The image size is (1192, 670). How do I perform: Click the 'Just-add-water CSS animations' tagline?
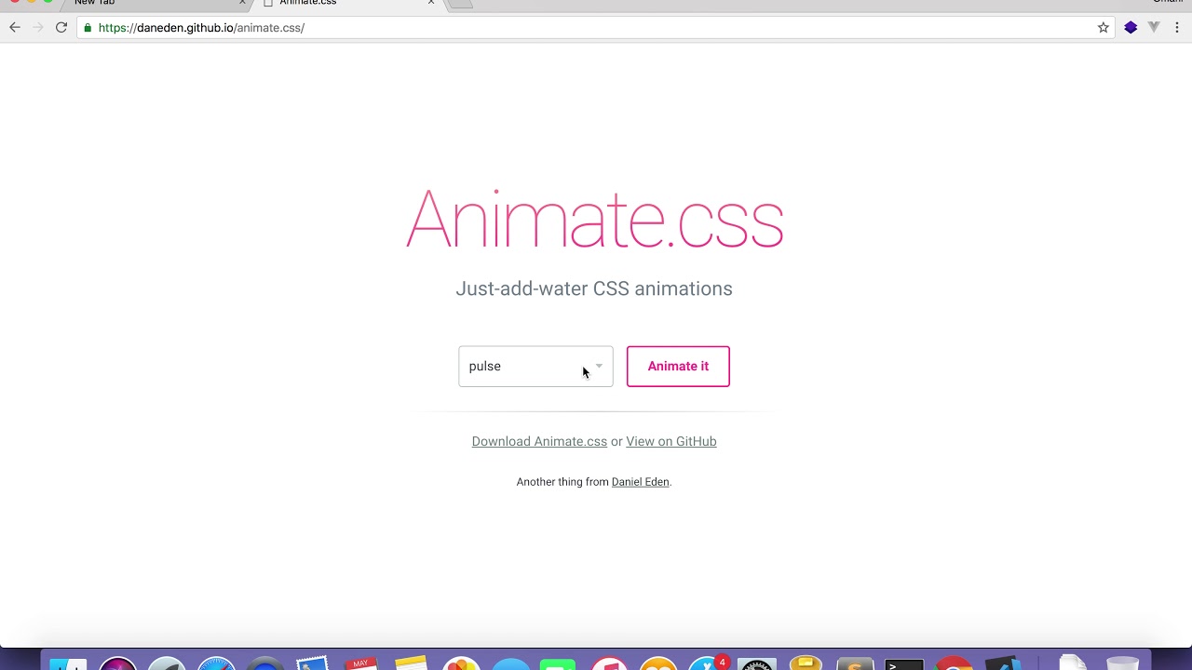click(x=594, y=288)
